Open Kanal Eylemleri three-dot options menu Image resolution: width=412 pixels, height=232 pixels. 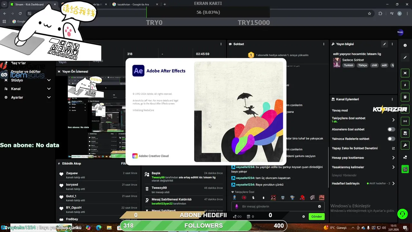point(392,99)
